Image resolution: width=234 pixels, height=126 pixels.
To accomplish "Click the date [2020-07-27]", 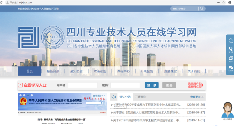I will pyautogui.click(x=196, y=112).
